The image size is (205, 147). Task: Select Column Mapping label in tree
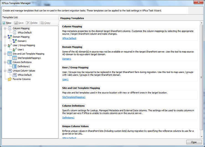tap(21, 28)
